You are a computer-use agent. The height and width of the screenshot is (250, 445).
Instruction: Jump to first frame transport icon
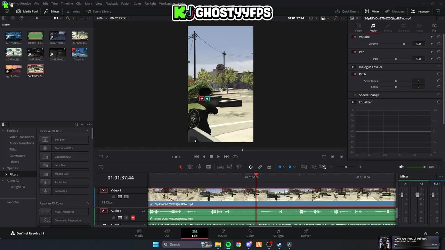(x=196, y=157)
